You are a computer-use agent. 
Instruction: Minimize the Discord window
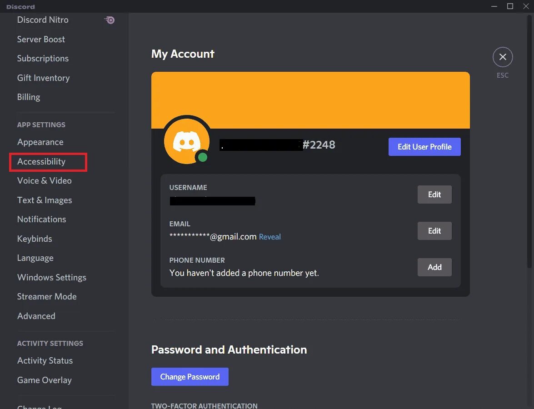(494, 6)
